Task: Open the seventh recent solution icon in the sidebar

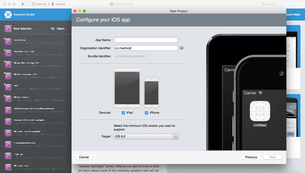Action: tap(8, 110)
